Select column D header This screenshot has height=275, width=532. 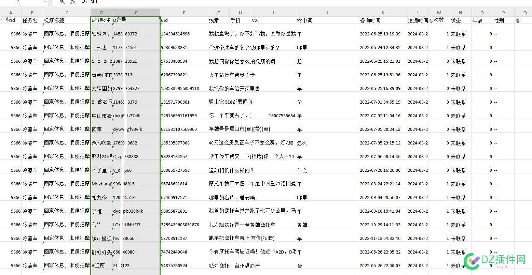pos(101,13)
